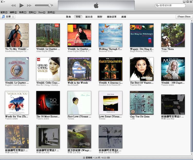Open Yiruma Love Scene album cover

pyautogui.click(x=111, y=103)
